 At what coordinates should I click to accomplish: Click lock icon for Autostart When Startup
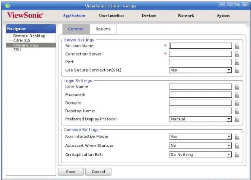(x=237, y=145)
